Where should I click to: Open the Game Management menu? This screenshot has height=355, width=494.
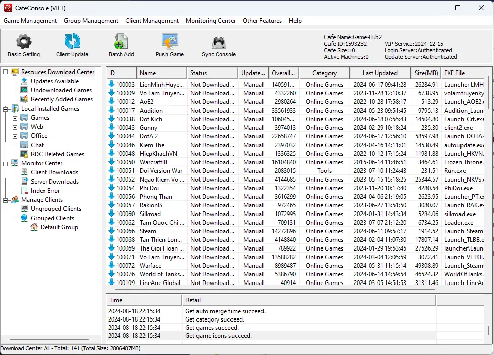point(30,21)
